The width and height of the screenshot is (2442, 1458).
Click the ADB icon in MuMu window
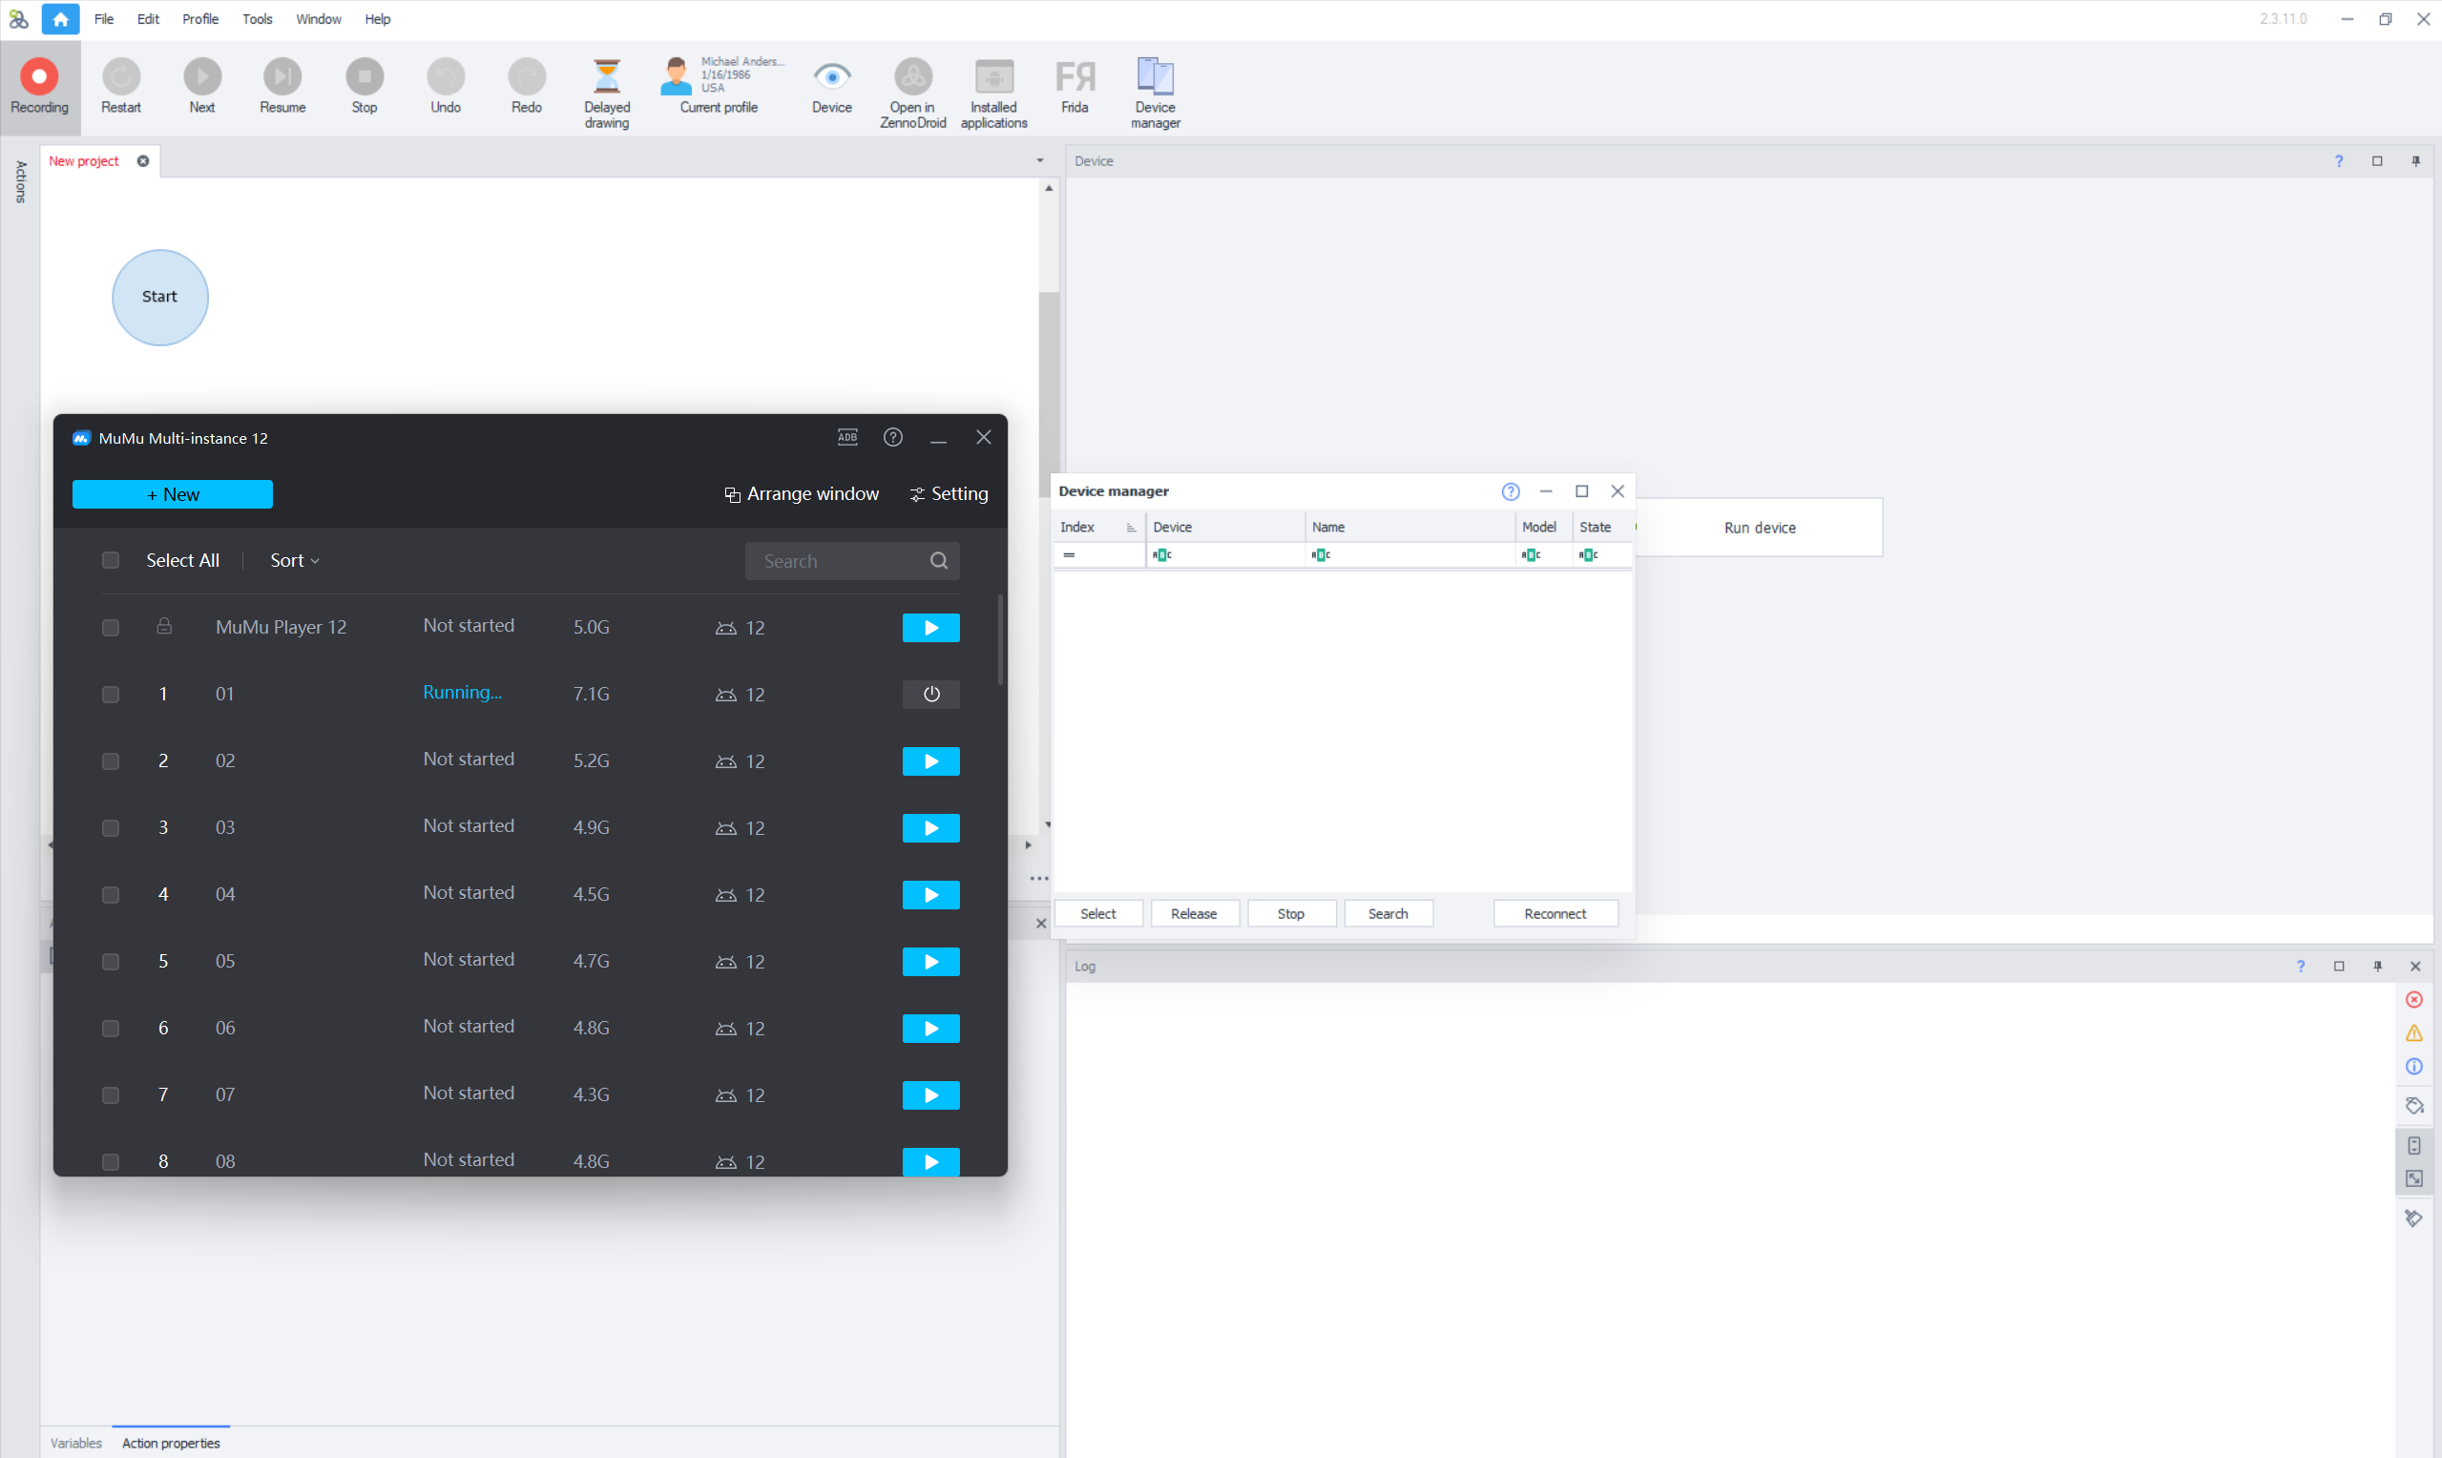click(846, 437)
